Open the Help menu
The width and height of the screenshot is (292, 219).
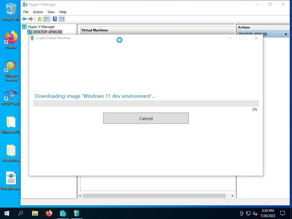[63, 12]
